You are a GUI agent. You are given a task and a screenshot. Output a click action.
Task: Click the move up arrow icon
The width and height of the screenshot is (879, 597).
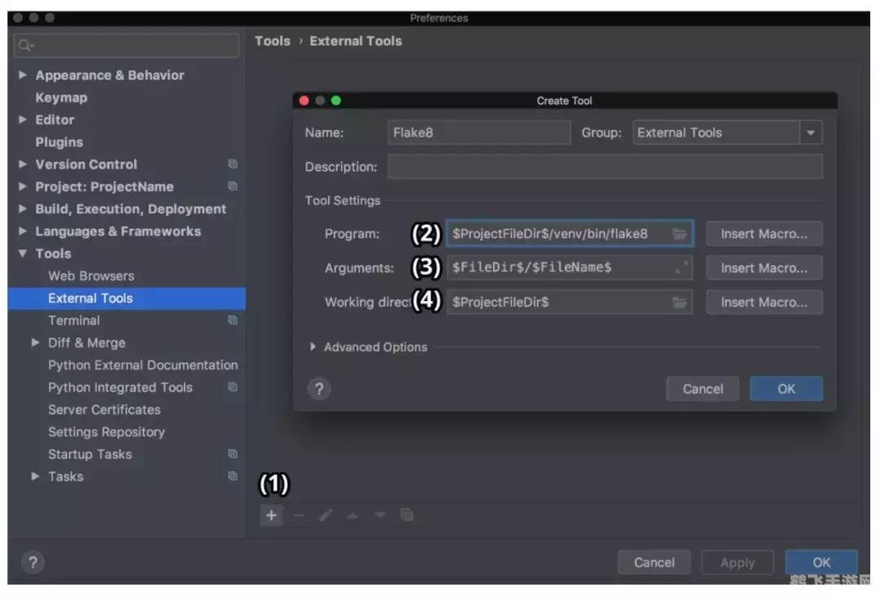click(x=352, y=515)
